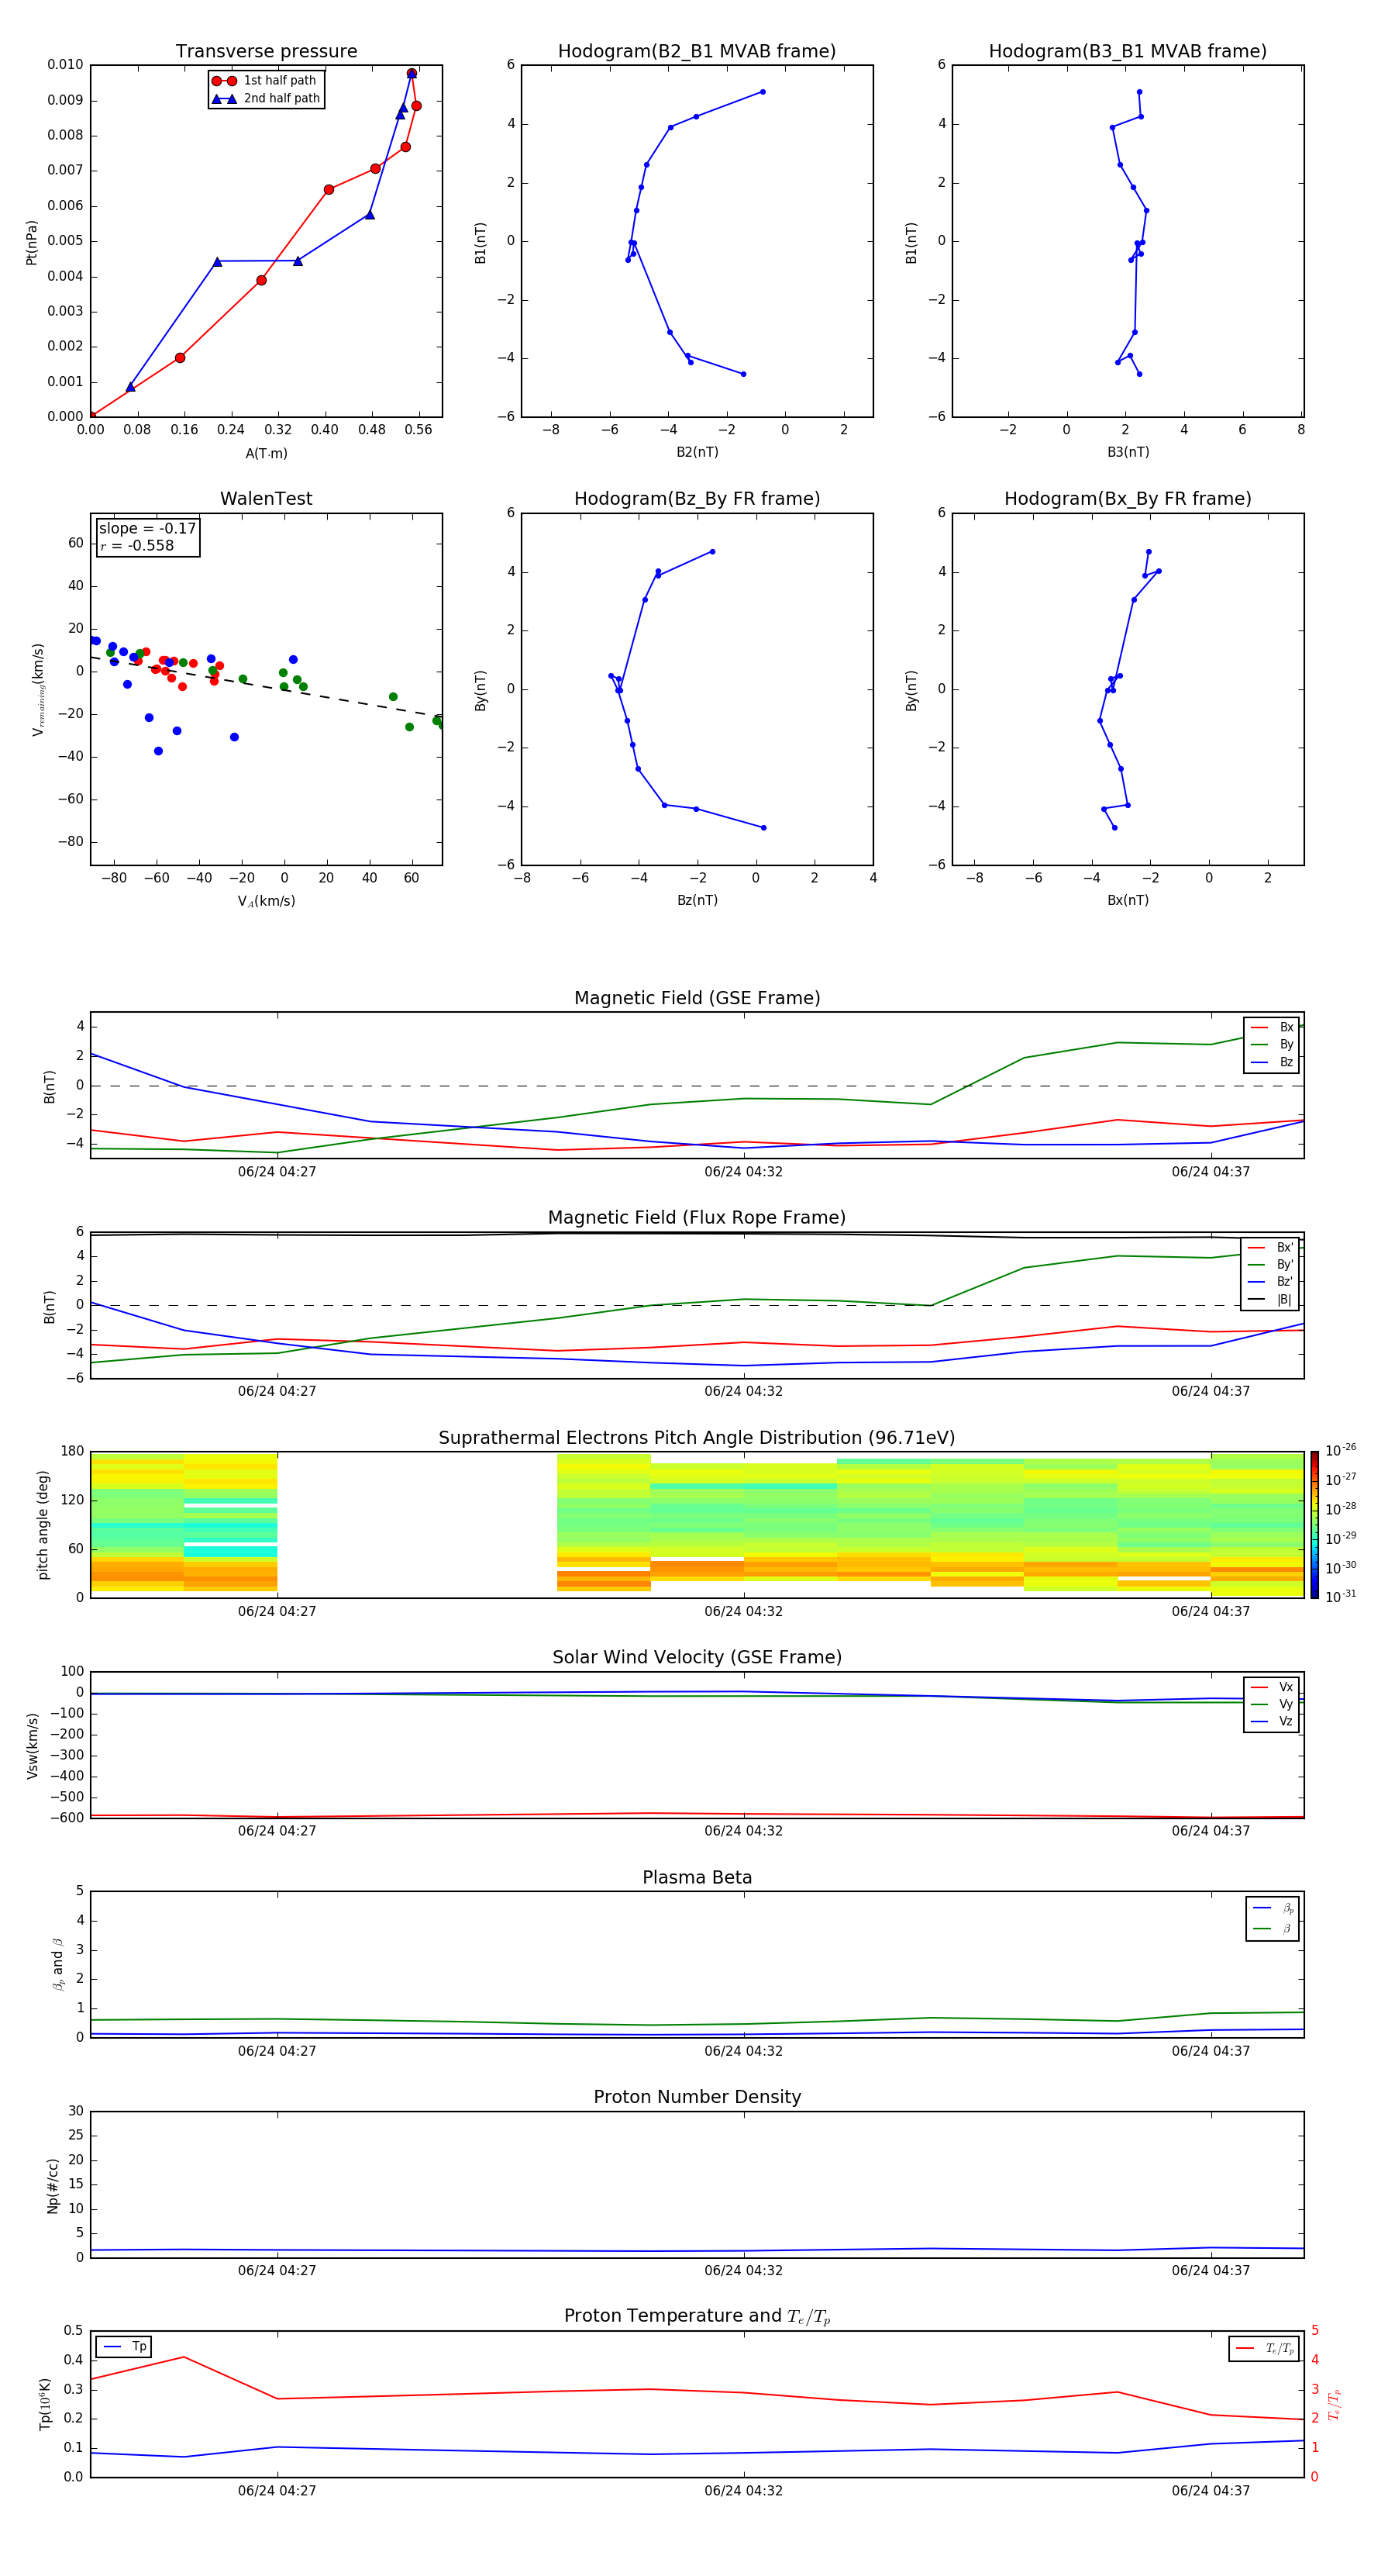Select the red 'Bx' legend entry in GSE plot
The height and width of the screenshot is (2559, 1395).
(x=1272, y=1027)
